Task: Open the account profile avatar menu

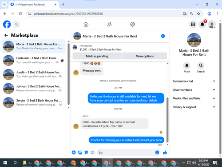Action: pos(212,24)
